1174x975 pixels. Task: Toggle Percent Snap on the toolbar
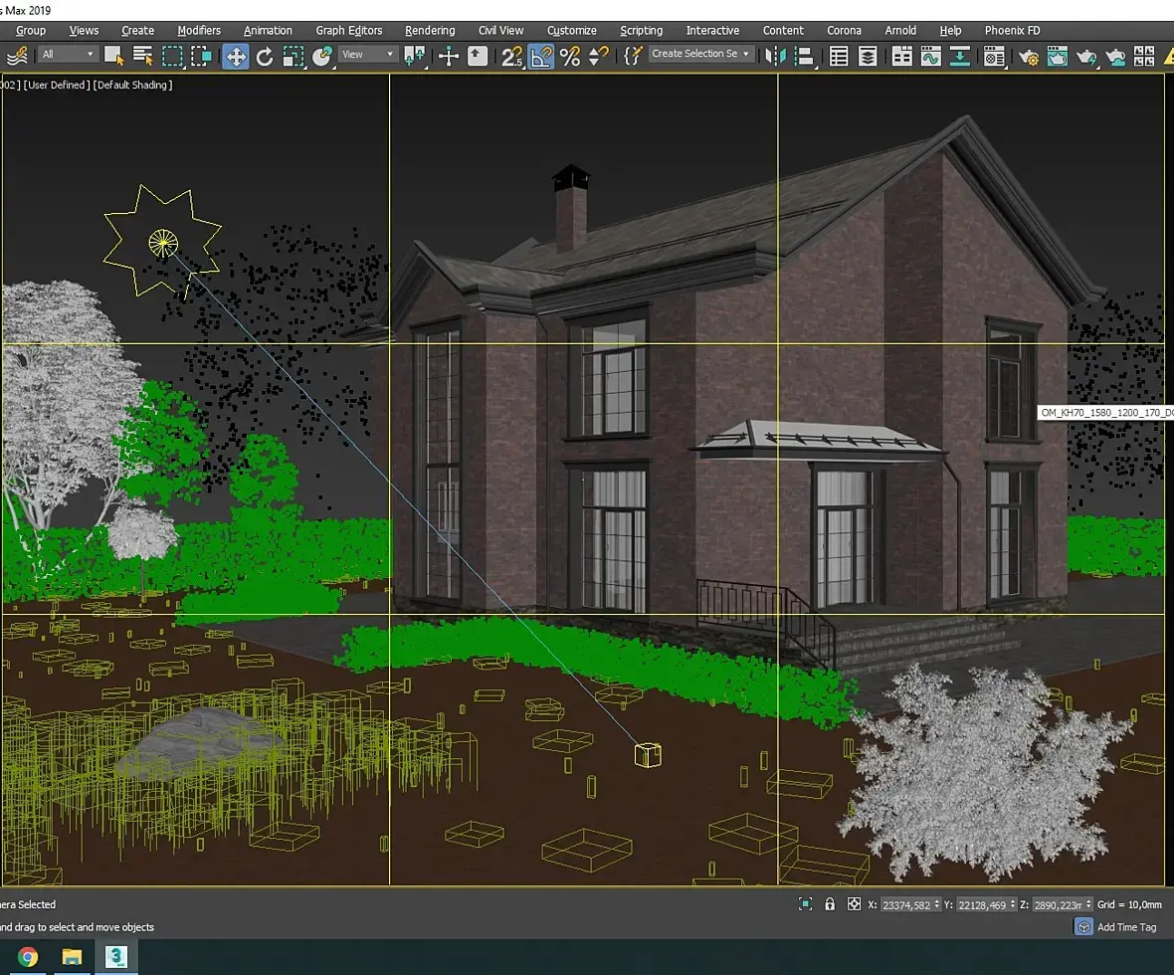570,56
